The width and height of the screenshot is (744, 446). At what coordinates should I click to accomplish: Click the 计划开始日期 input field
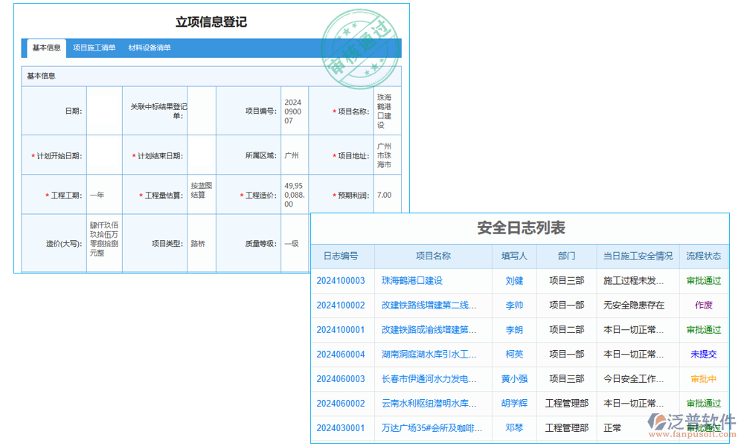coord(104,154)
